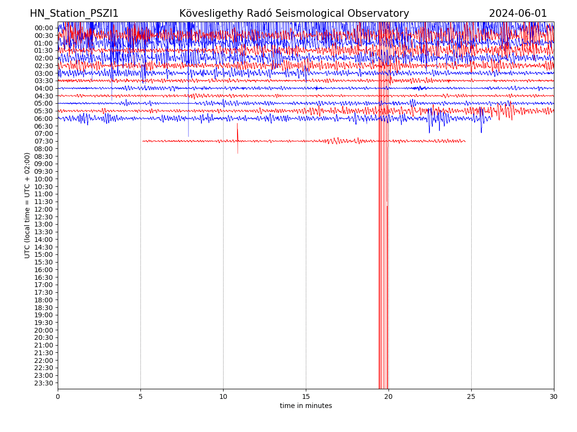Image resolution: width=577 pixels, height=432 pixels.
Task: Click the 00:00 row time label
Action: [43, 28]
